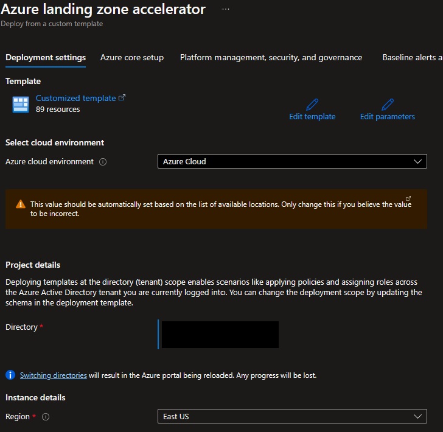443x432 pixels.
Task: Switch to the Azure core setup tab
Action: coord(132,58)
